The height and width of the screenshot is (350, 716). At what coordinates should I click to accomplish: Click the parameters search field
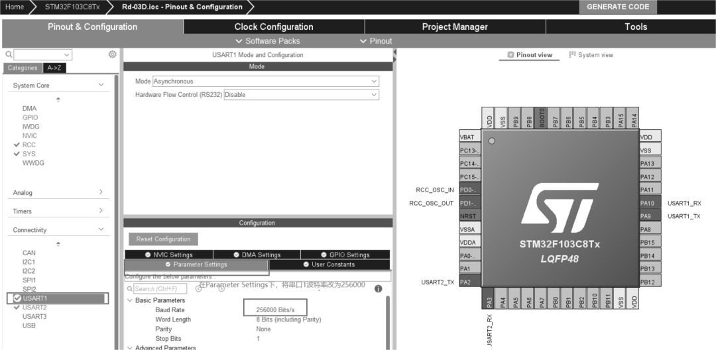[160, 289]
